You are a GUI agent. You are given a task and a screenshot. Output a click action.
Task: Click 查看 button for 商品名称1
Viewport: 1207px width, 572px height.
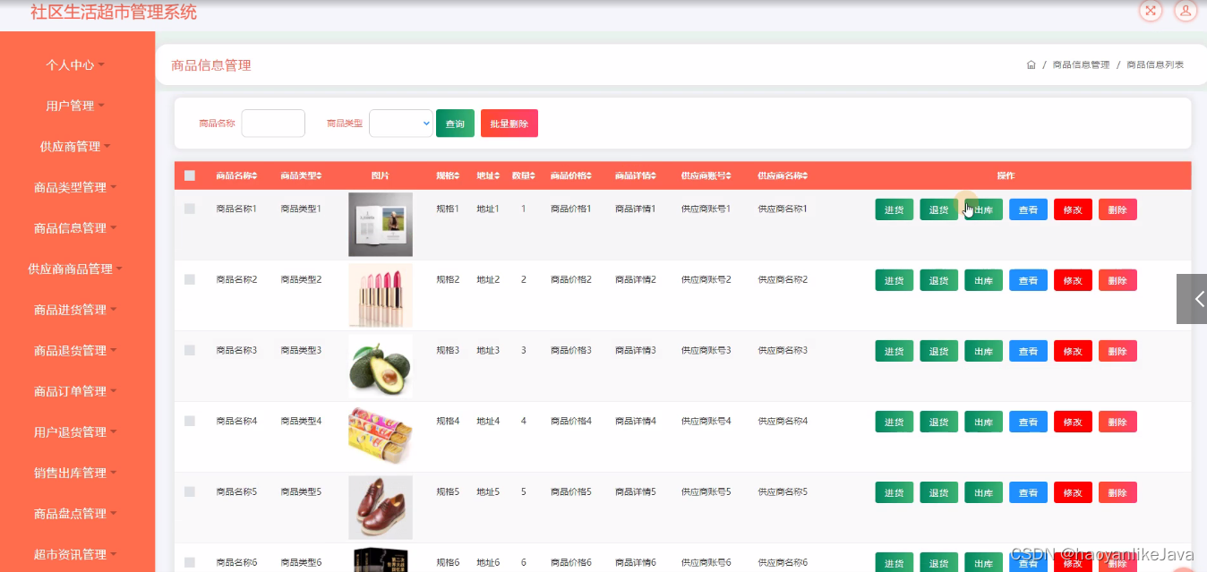coord(1028,209)
